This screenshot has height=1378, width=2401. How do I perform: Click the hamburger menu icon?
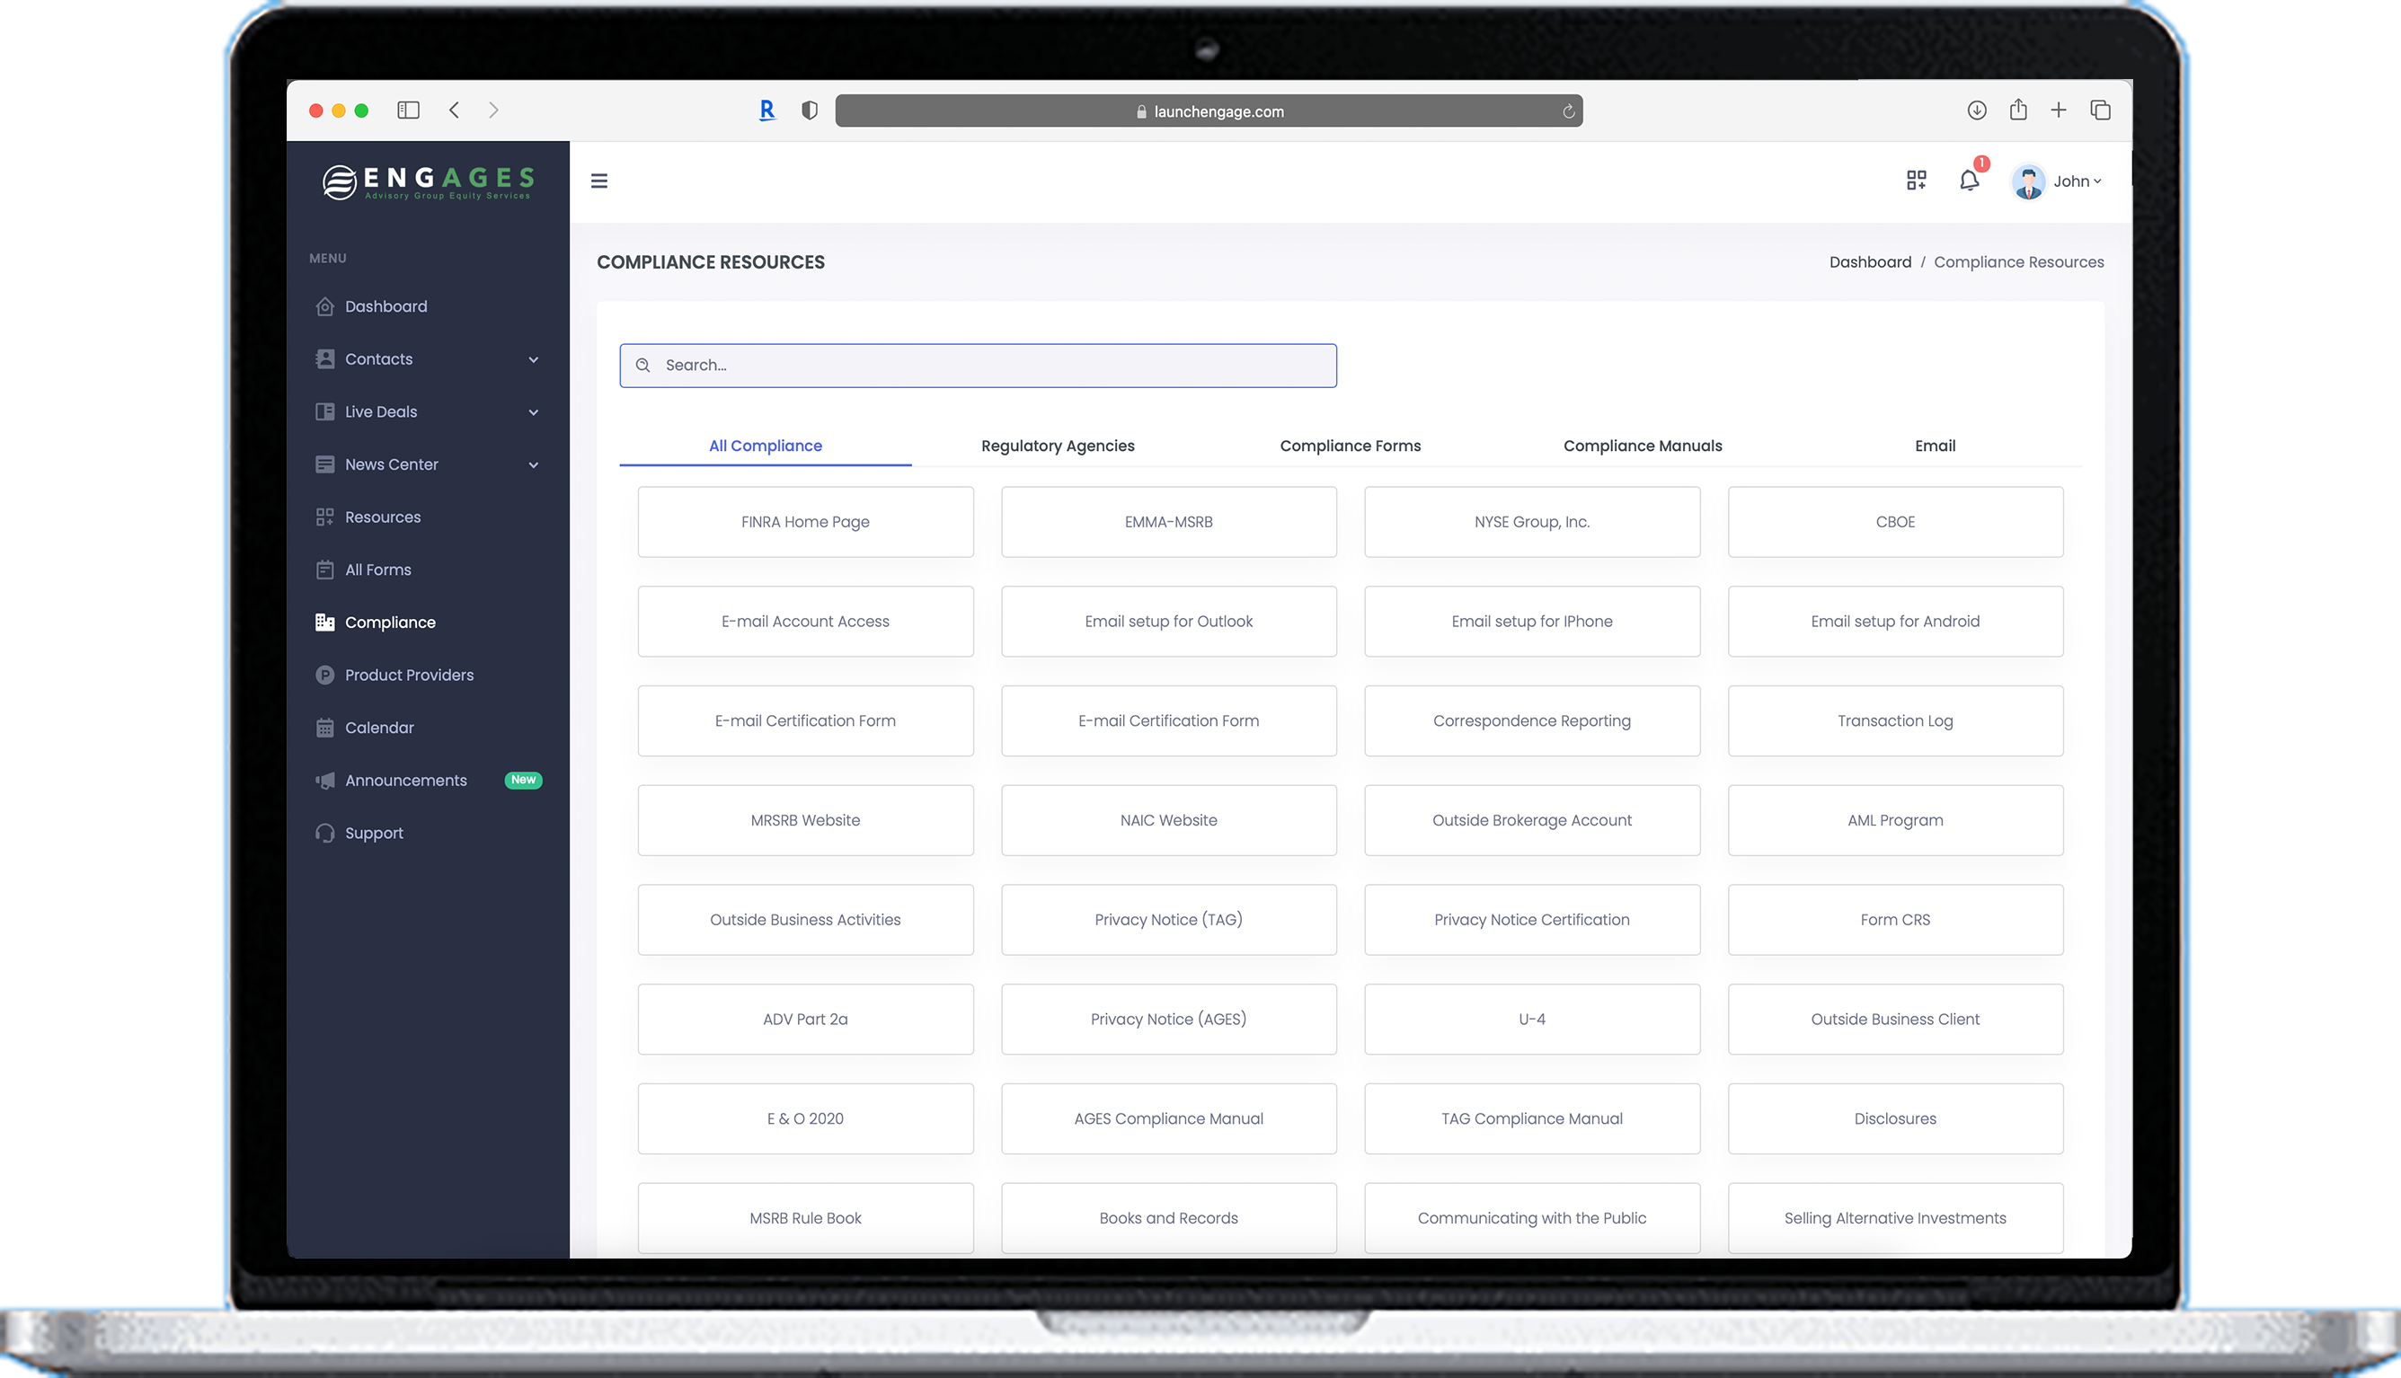[x=599, y=181]
